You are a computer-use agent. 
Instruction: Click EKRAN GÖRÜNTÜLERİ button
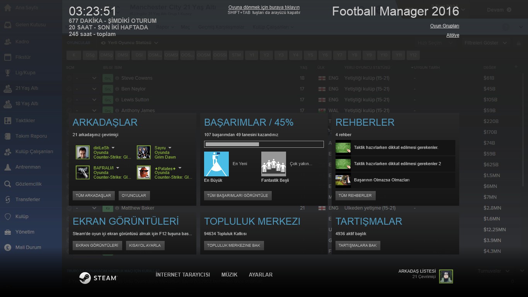[x=97, y=246]
